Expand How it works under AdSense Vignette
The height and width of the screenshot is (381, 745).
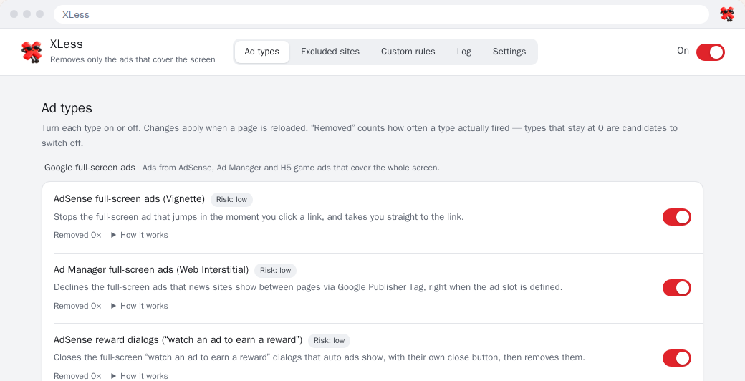(x=139, y=235)
